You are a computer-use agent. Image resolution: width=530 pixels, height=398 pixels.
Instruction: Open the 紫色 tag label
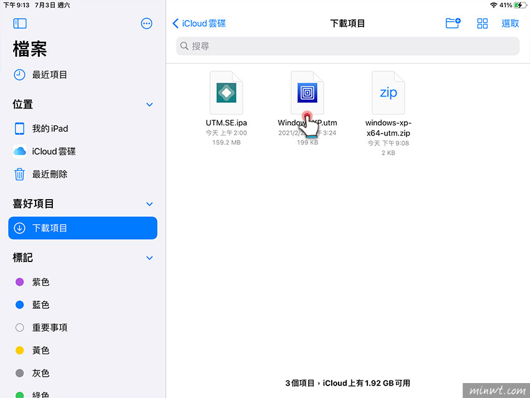[41, 282]
